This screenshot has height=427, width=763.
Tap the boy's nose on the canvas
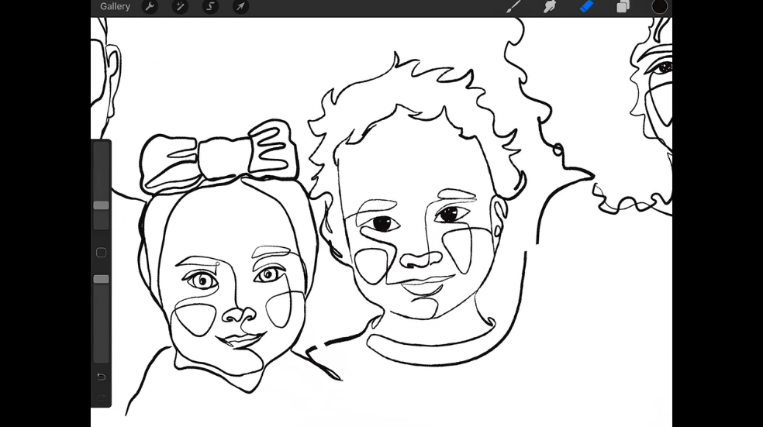click(x=419, y=260)
